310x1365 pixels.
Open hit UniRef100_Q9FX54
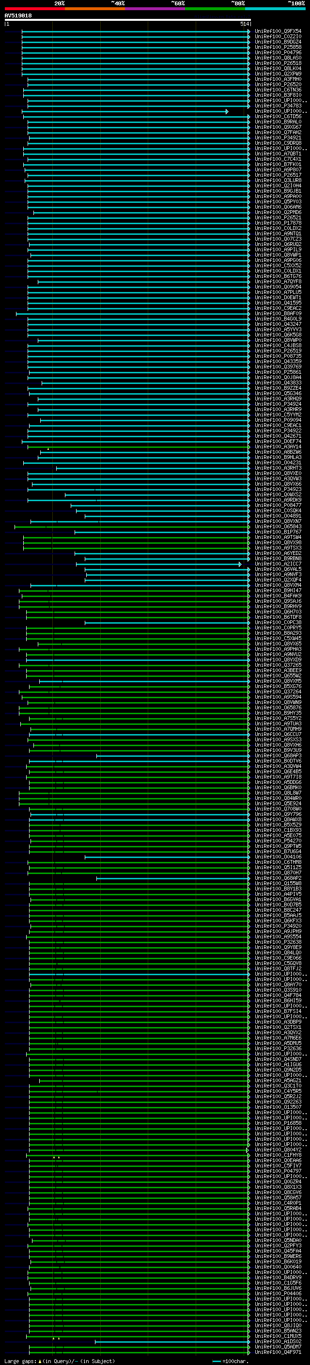point(278,31)
